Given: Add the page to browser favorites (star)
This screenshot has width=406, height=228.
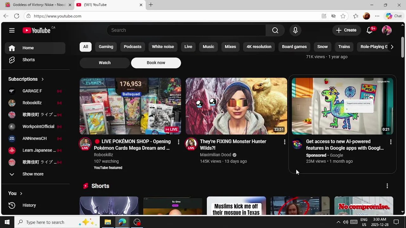Looking at the screenshot, I should (343, 16).
